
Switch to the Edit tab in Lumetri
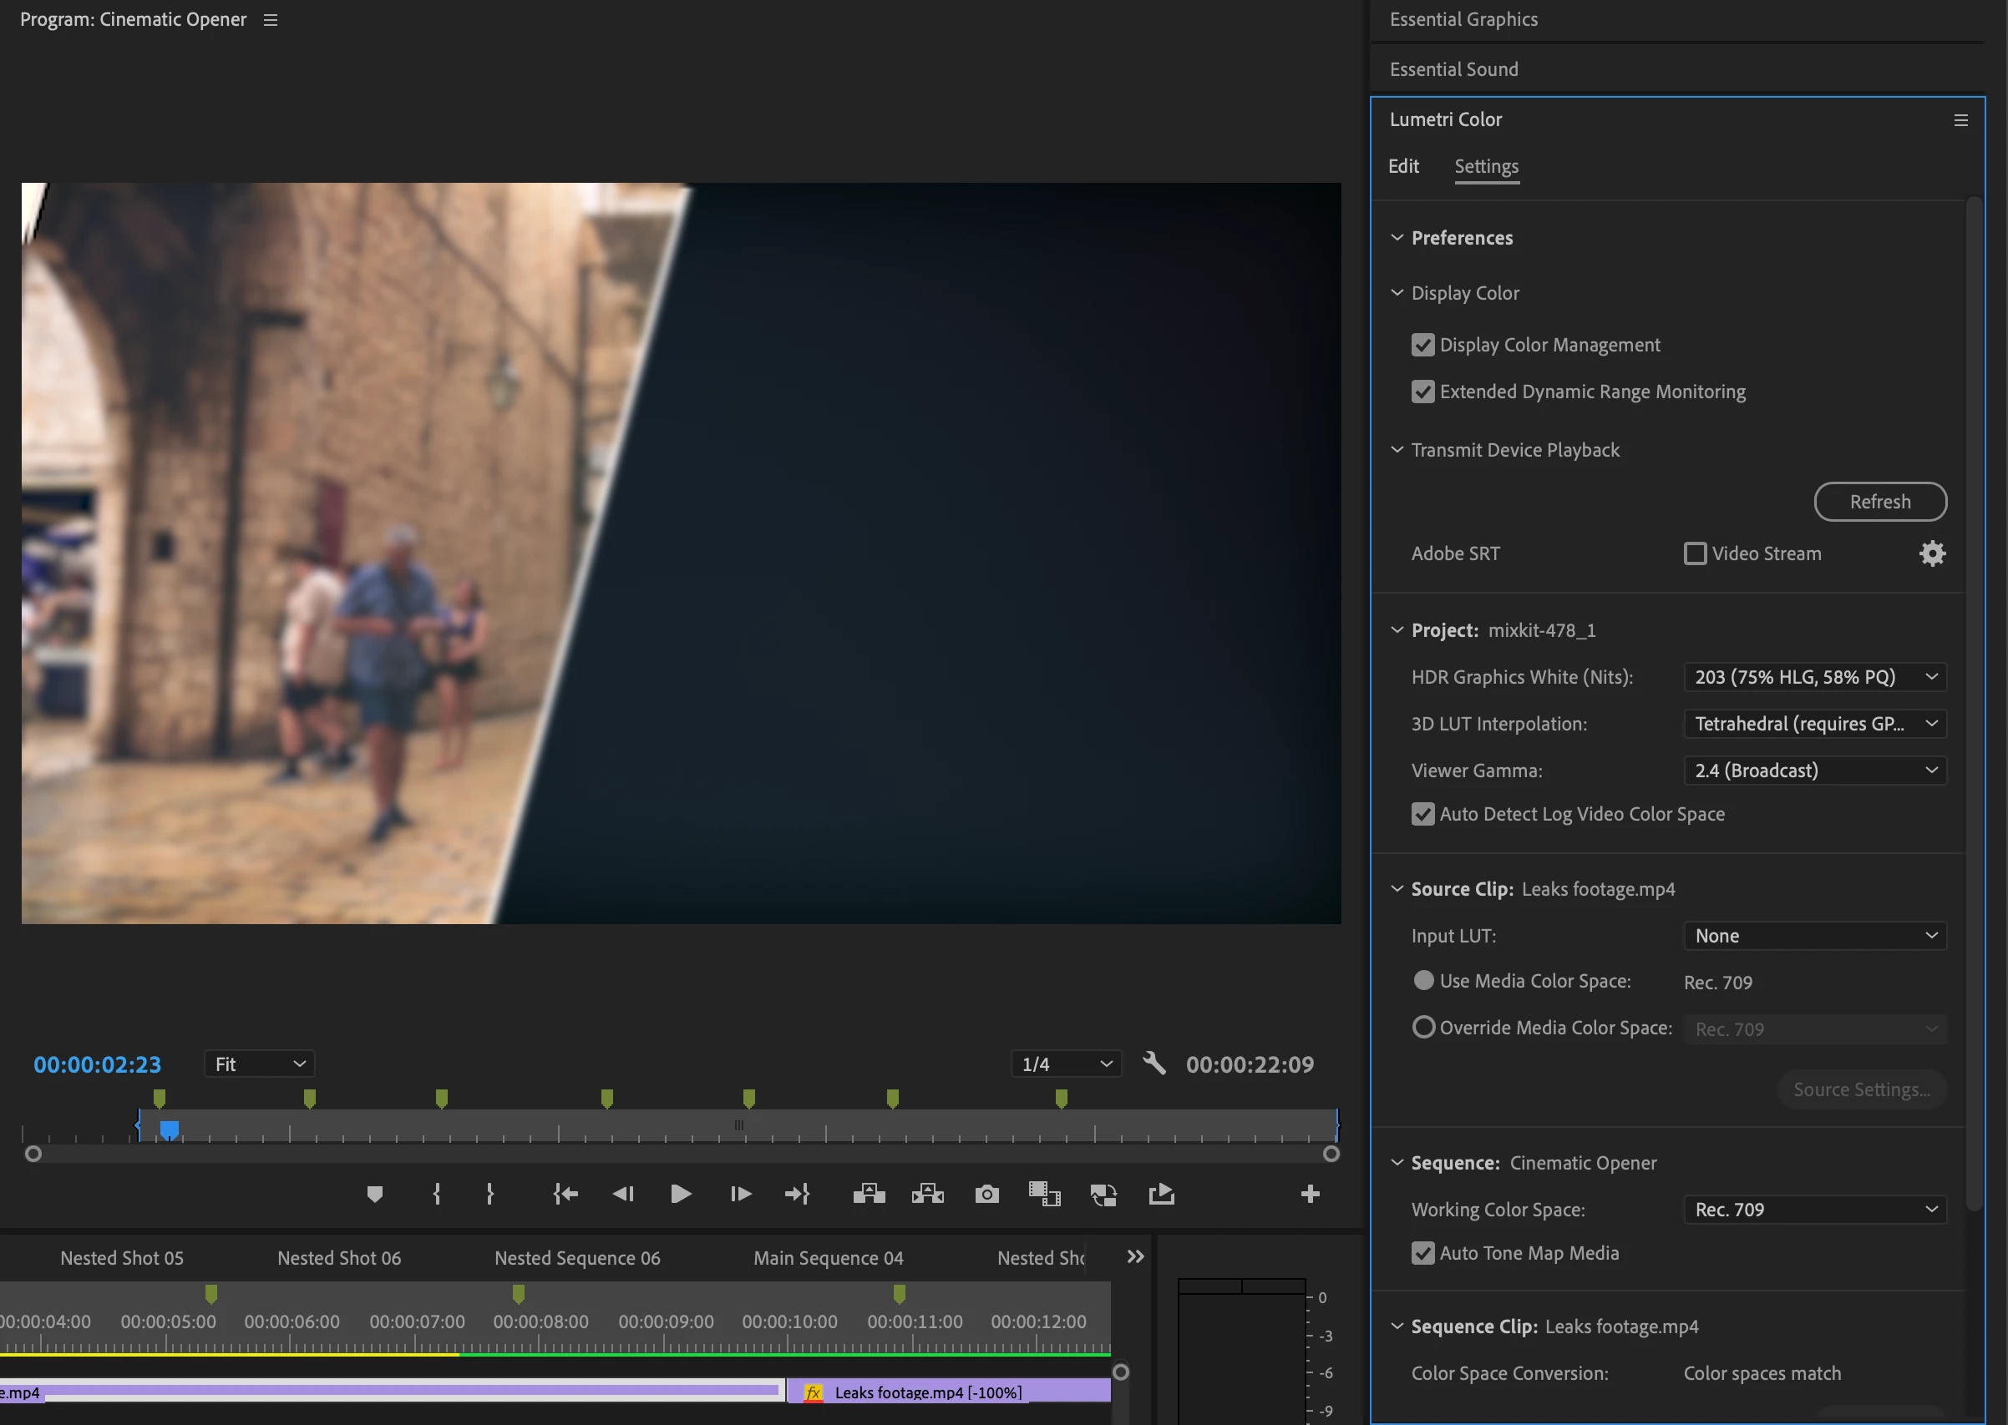(x=1403, y=166)
